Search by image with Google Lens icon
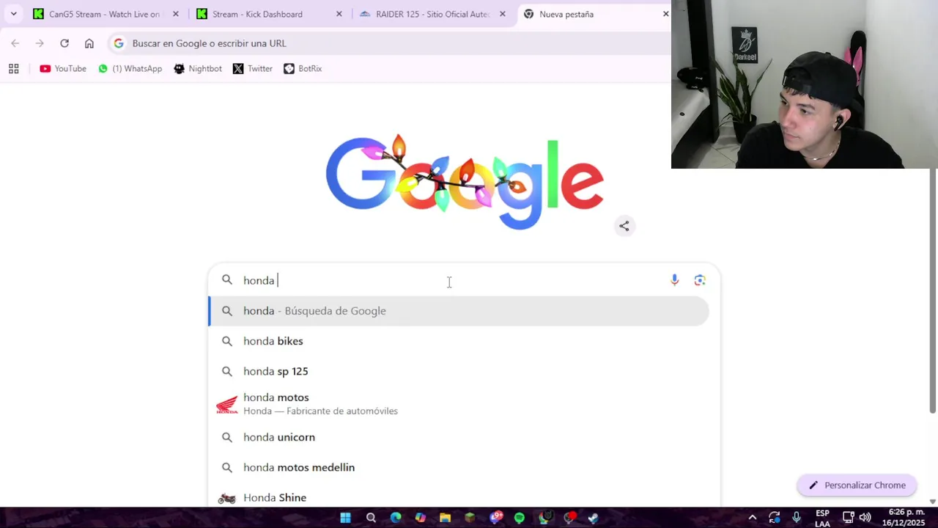938x528 pixels. [700, 280]
